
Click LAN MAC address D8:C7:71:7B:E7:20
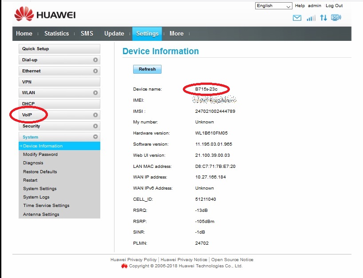(215, 167)
